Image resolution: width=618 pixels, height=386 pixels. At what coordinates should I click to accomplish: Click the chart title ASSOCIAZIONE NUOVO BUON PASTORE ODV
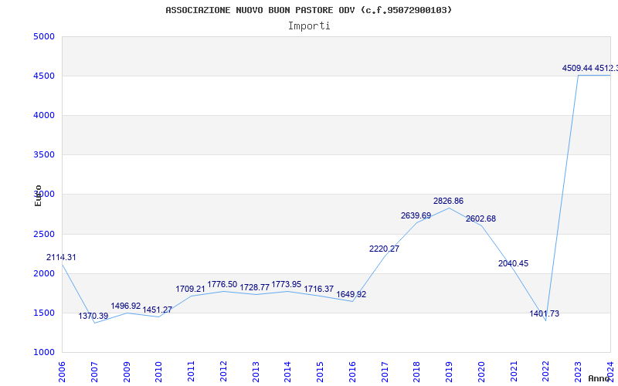[308, 10]
